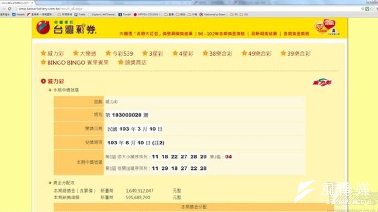Image resolution: width=378 pixels, height=212 pixels.
Task: Open the UX bookmarks folder
Action: point(243,14)
